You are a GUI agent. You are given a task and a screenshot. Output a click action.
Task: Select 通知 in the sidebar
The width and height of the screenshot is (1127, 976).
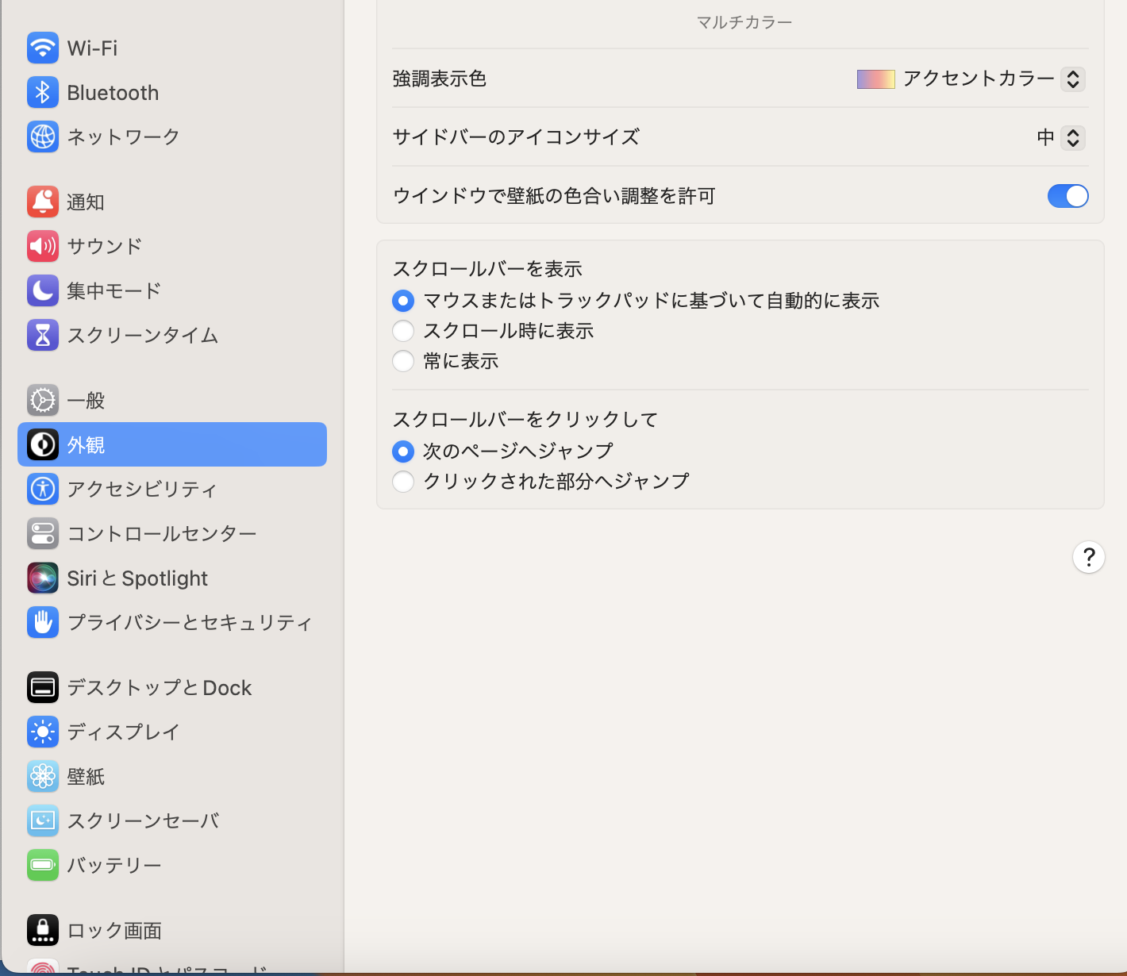[x=172, y=202]
